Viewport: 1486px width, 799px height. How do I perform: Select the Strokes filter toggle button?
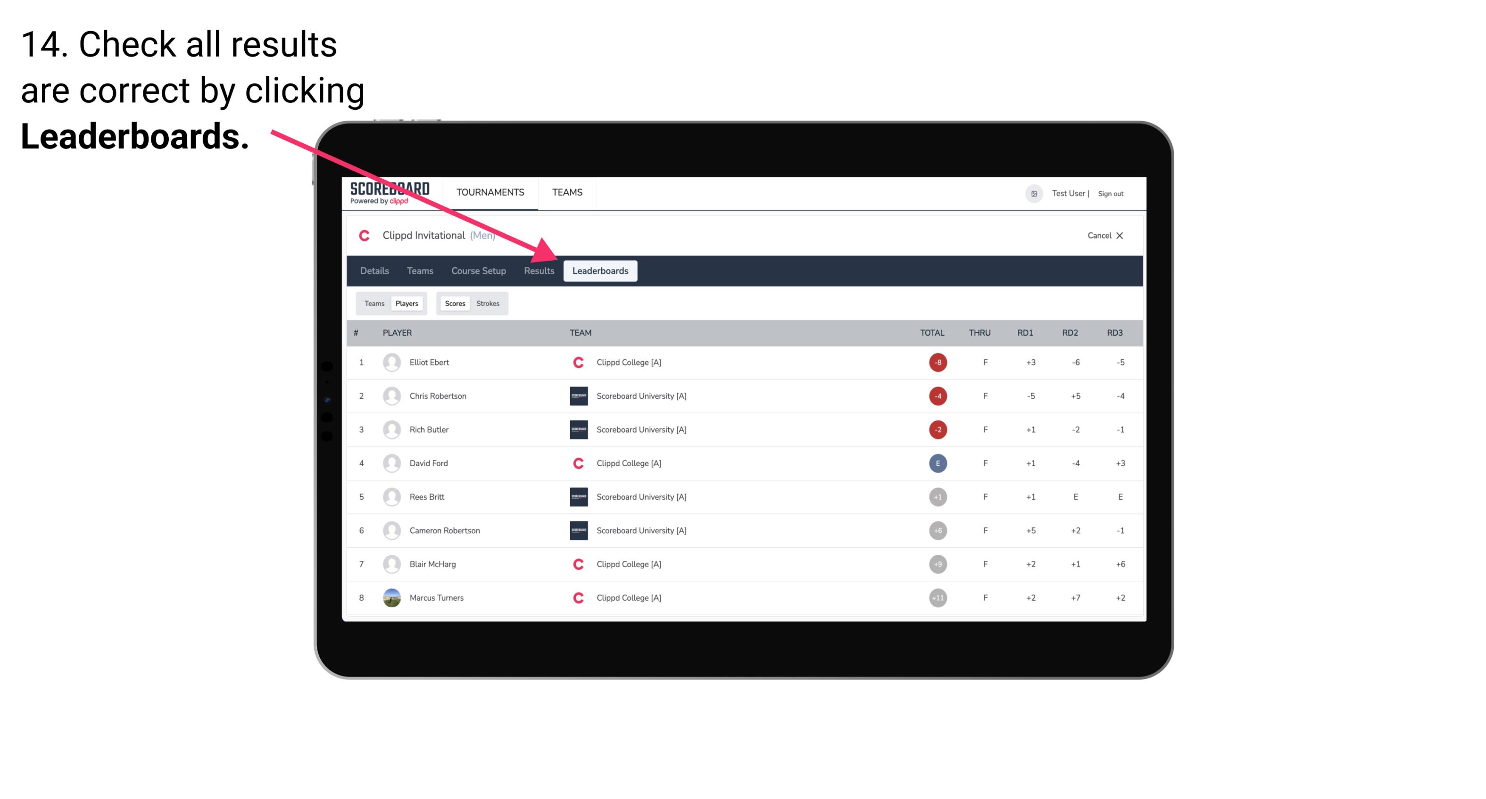(488, 303)
